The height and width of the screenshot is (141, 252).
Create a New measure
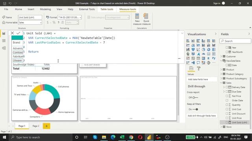click(x=137, y=19)
